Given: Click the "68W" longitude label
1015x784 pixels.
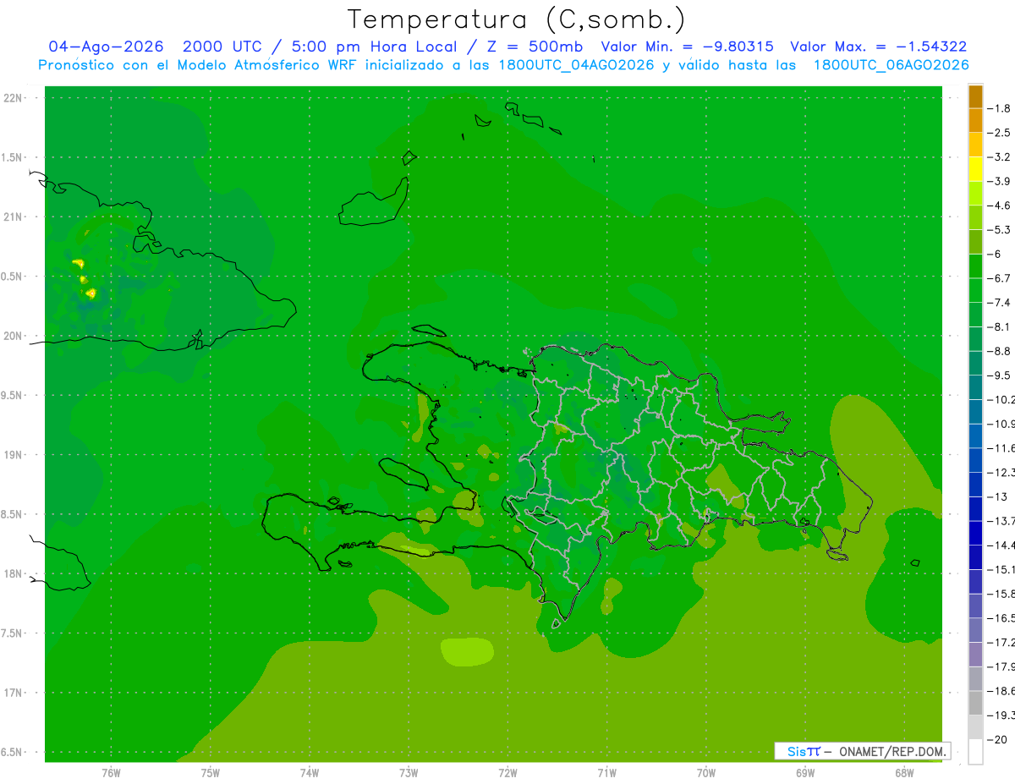Looking at the screenshot, I should tap(904, 772).
